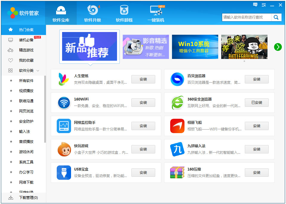This screenshot has width=286, height=204.
Task: Click the 360安全浏览器 green e icon
Action: 177,102
